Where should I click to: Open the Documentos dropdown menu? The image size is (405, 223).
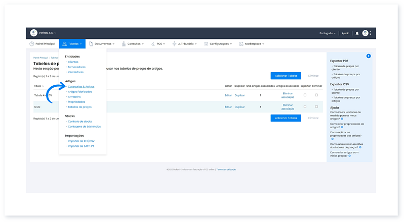pyautogui.click(x=102, y=44)
